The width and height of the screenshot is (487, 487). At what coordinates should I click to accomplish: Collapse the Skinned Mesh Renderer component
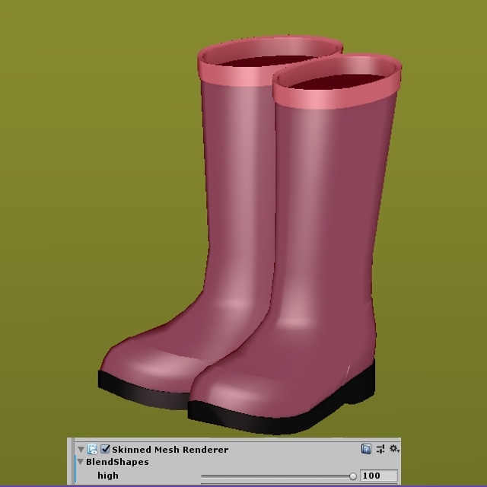point(81,449)
